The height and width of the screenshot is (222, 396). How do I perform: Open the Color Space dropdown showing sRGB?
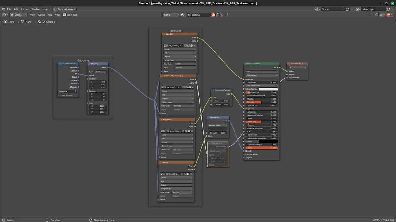(x=185, y=64)
